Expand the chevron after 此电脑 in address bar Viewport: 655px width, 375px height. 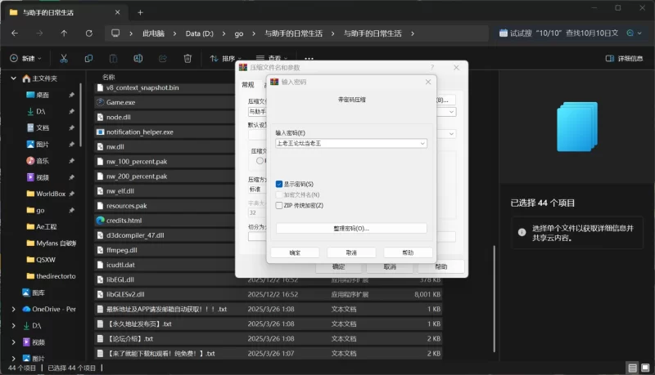tap(174, 33)
